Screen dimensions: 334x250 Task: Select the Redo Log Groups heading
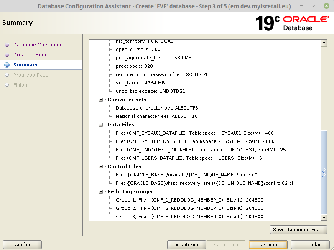pos(130,191)
